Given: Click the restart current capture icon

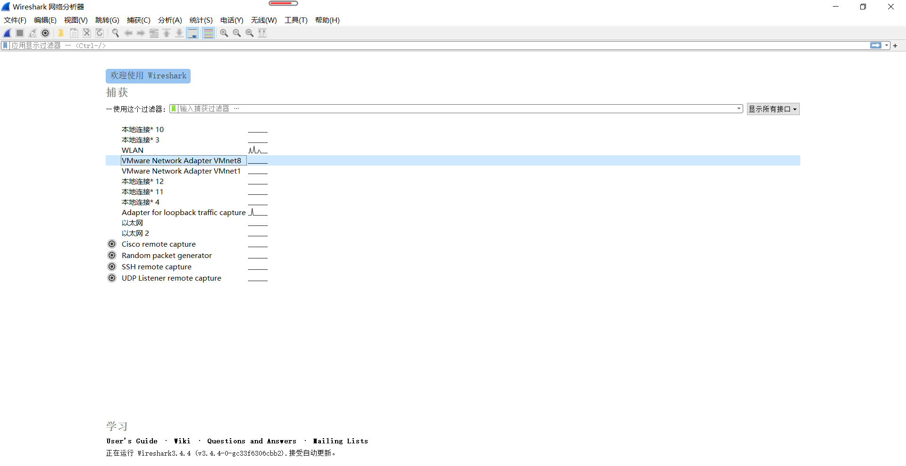Looking at the screenshot, I should [33, 33].
